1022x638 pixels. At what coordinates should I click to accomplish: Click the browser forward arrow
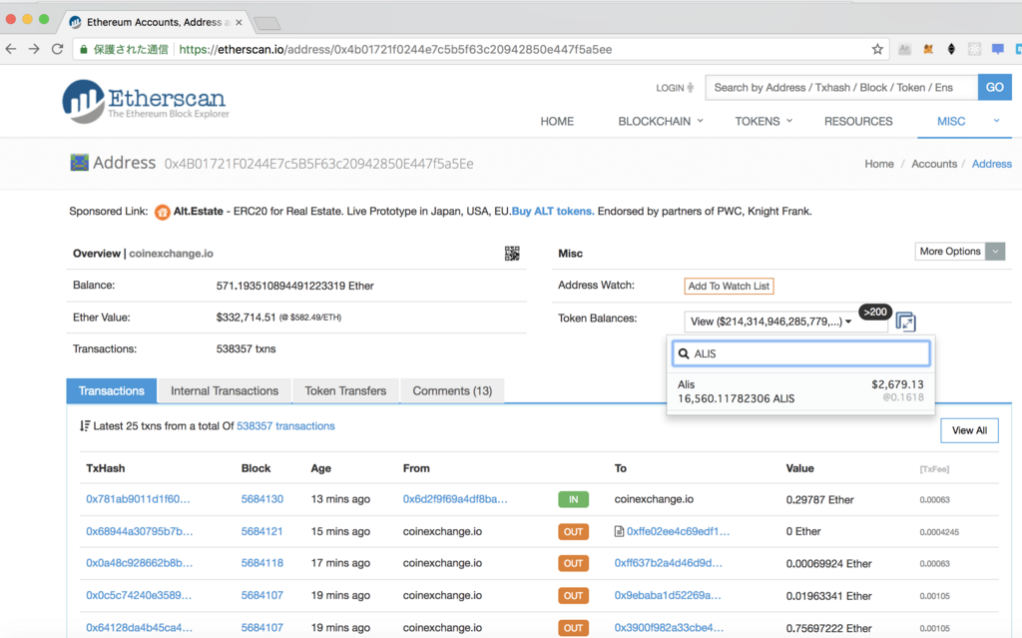[x=34, y=49]
